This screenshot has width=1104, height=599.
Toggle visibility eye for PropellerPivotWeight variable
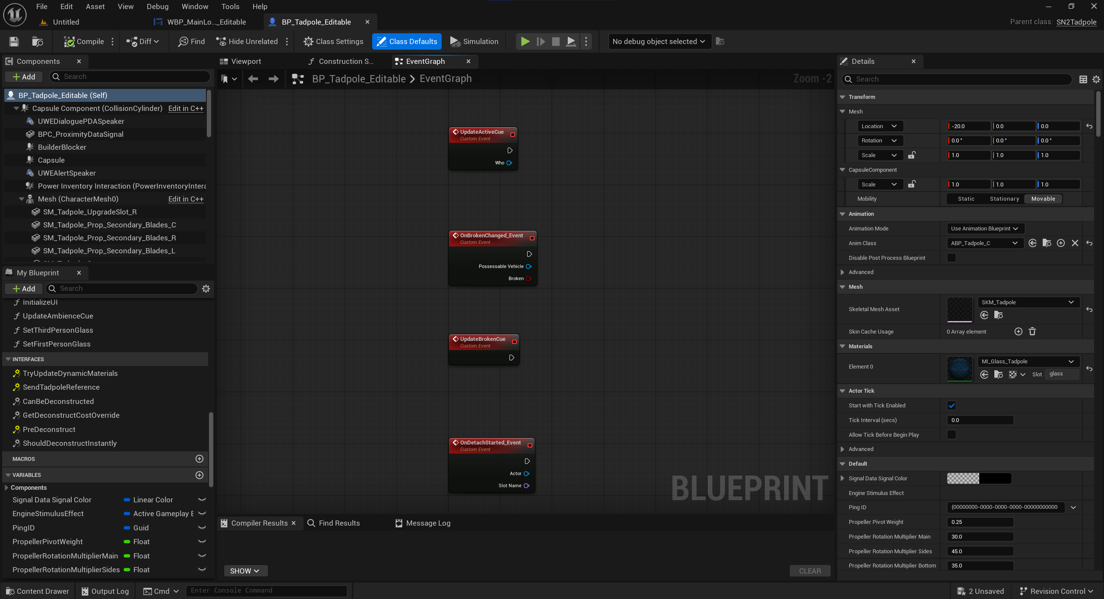pyautogui.click(x=202, y=542)
